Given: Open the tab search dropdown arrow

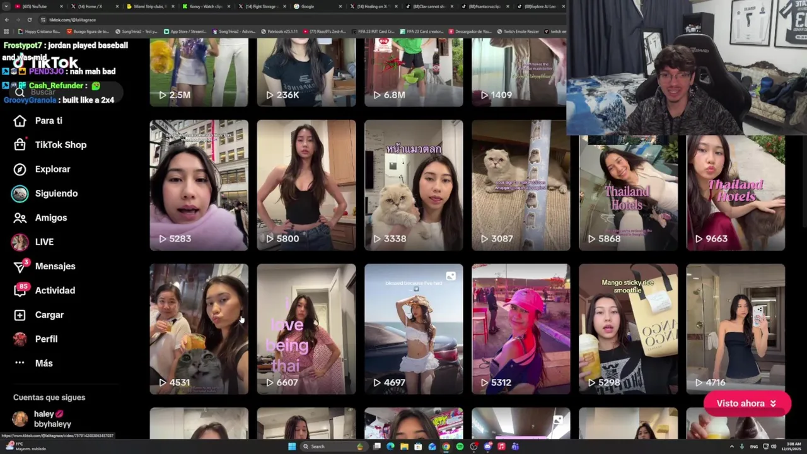Looking at the screenshot, I should [6, 6].
